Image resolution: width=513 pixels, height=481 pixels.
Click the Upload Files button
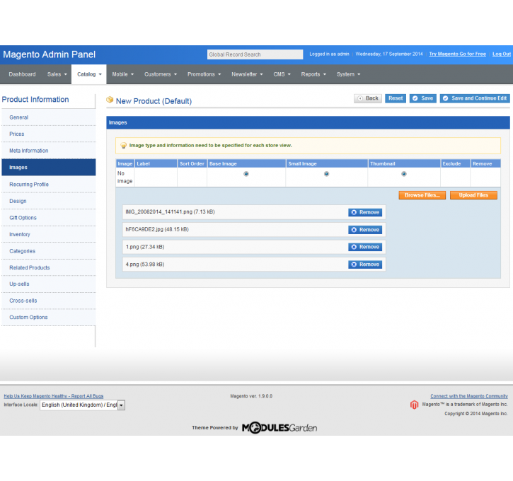coord(473,195)
